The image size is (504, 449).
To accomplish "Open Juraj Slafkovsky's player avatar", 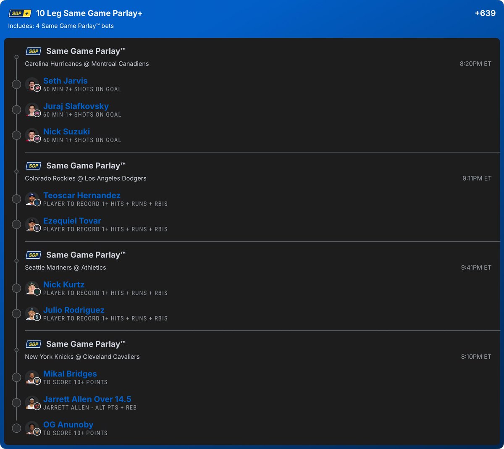I will (32, 110).
